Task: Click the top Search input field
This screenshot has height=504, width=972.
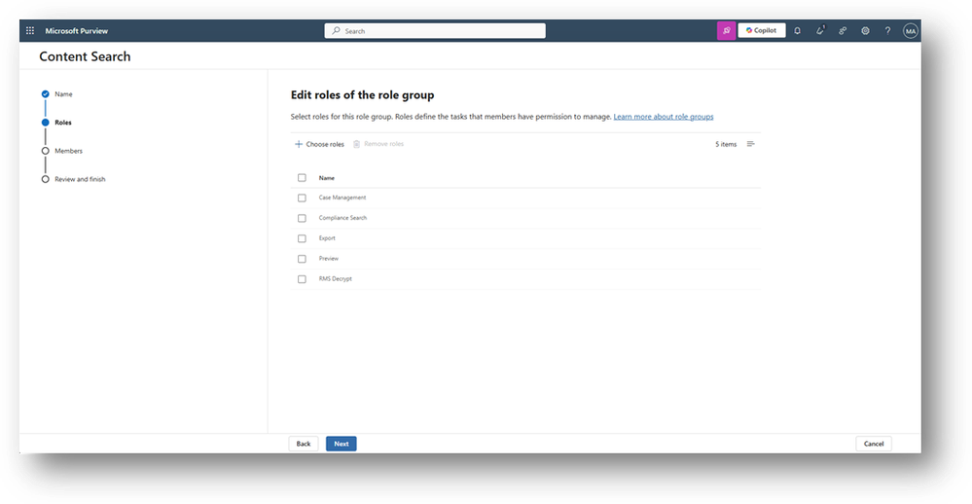Action: pos(435,31)
